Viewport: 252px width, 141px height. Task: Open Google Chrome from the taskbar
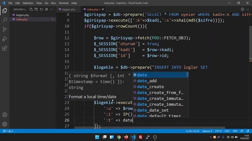coord(119,137)
